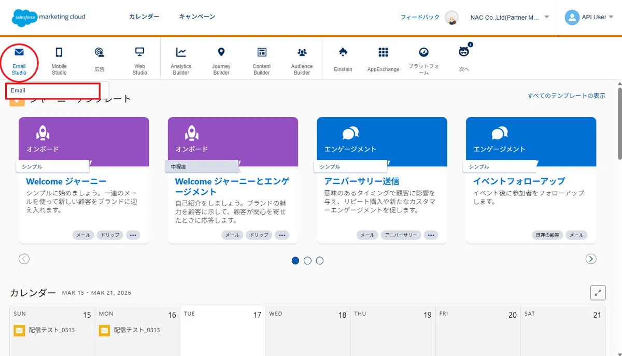Open Web Studio
The width and height of the screenshot is (622, 356).
pos(139,61)
